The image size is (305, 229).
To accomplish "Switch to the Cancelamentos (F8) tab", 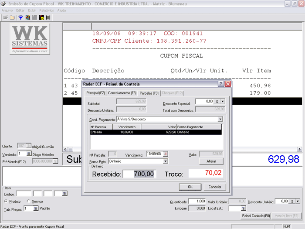I will pos(122,93).
